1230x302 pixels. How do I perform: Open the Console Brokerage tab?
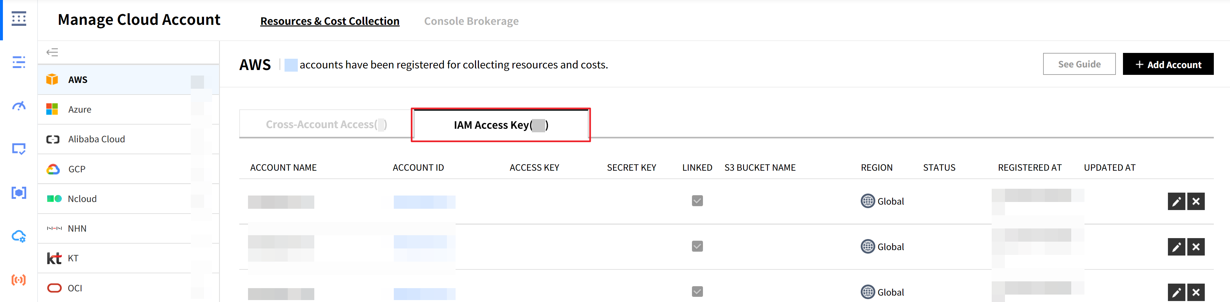471,21
